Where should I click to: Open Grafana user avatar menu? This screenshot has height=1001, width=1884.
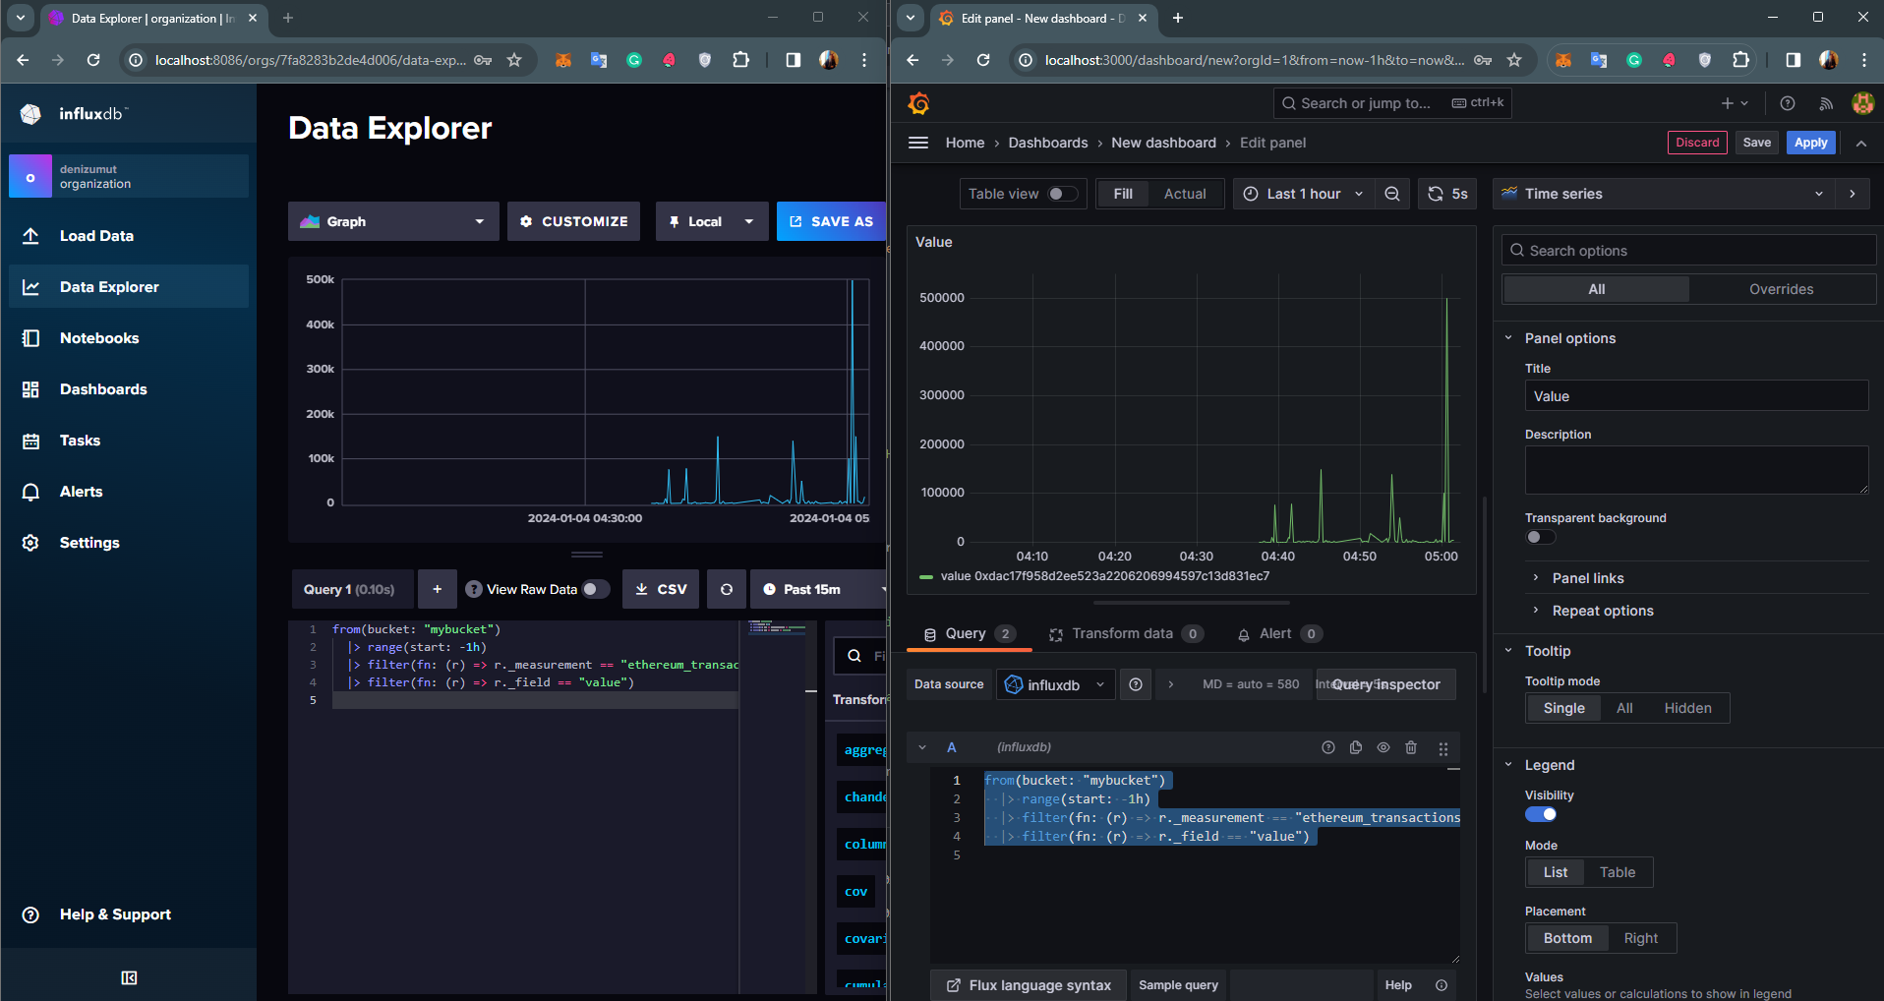1862,103
